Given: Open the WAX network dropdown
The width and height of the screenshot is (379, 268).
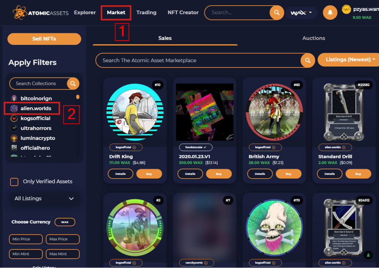Looking at the screenshot, I should tap(301, 13).
